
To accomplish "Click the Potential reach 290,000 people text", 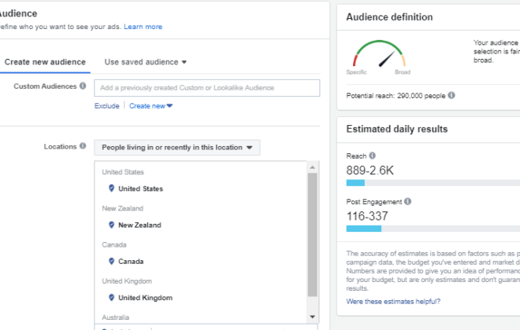I will 396,96.
